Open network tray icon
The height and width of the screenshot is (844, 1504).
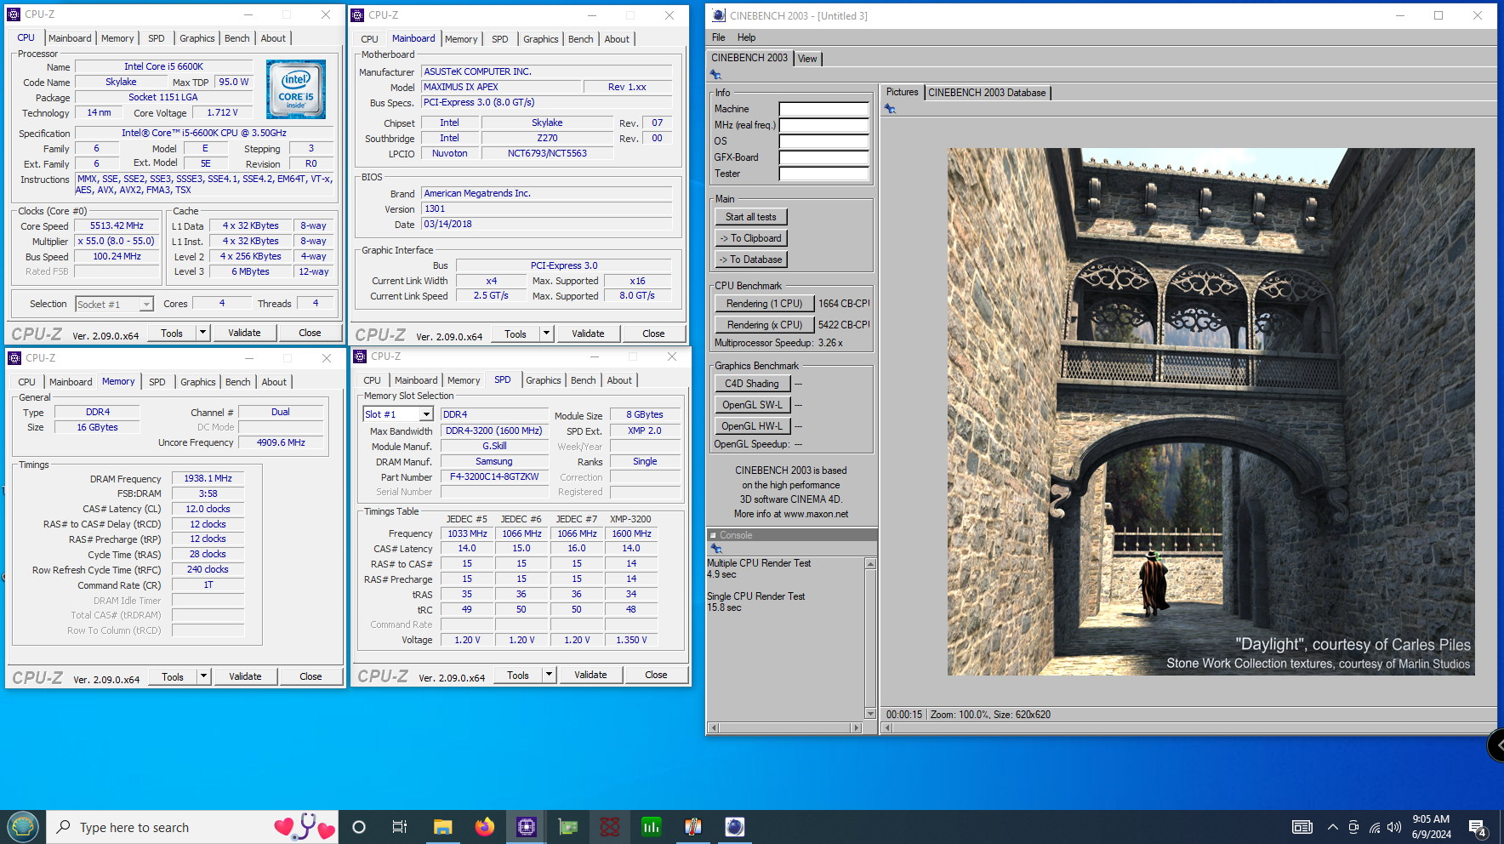1375,827
